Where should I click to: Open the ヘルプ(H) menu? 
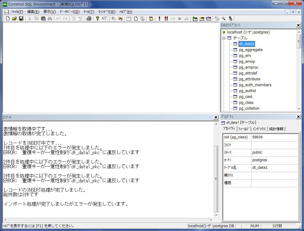[126, 12]
